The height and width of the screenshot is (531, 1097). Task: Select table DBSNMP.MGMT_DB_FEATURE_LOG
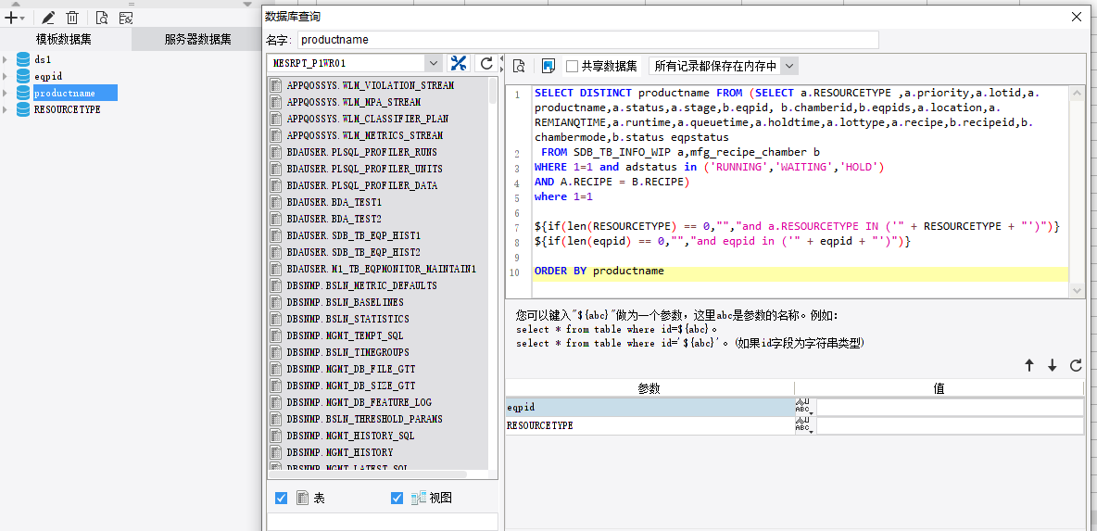coord(359,402)
